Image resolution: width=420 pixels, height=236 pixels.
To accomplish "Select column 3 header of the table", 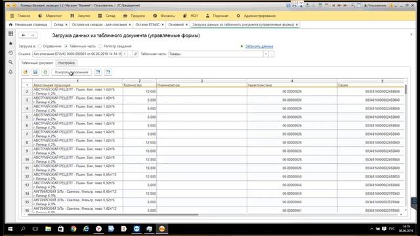I will [x=201, y=81].
